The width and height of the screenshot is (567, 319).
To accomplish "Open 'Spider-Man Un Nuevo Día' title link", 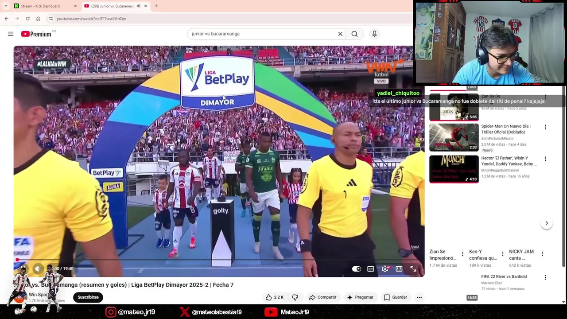I will [505, 129].
